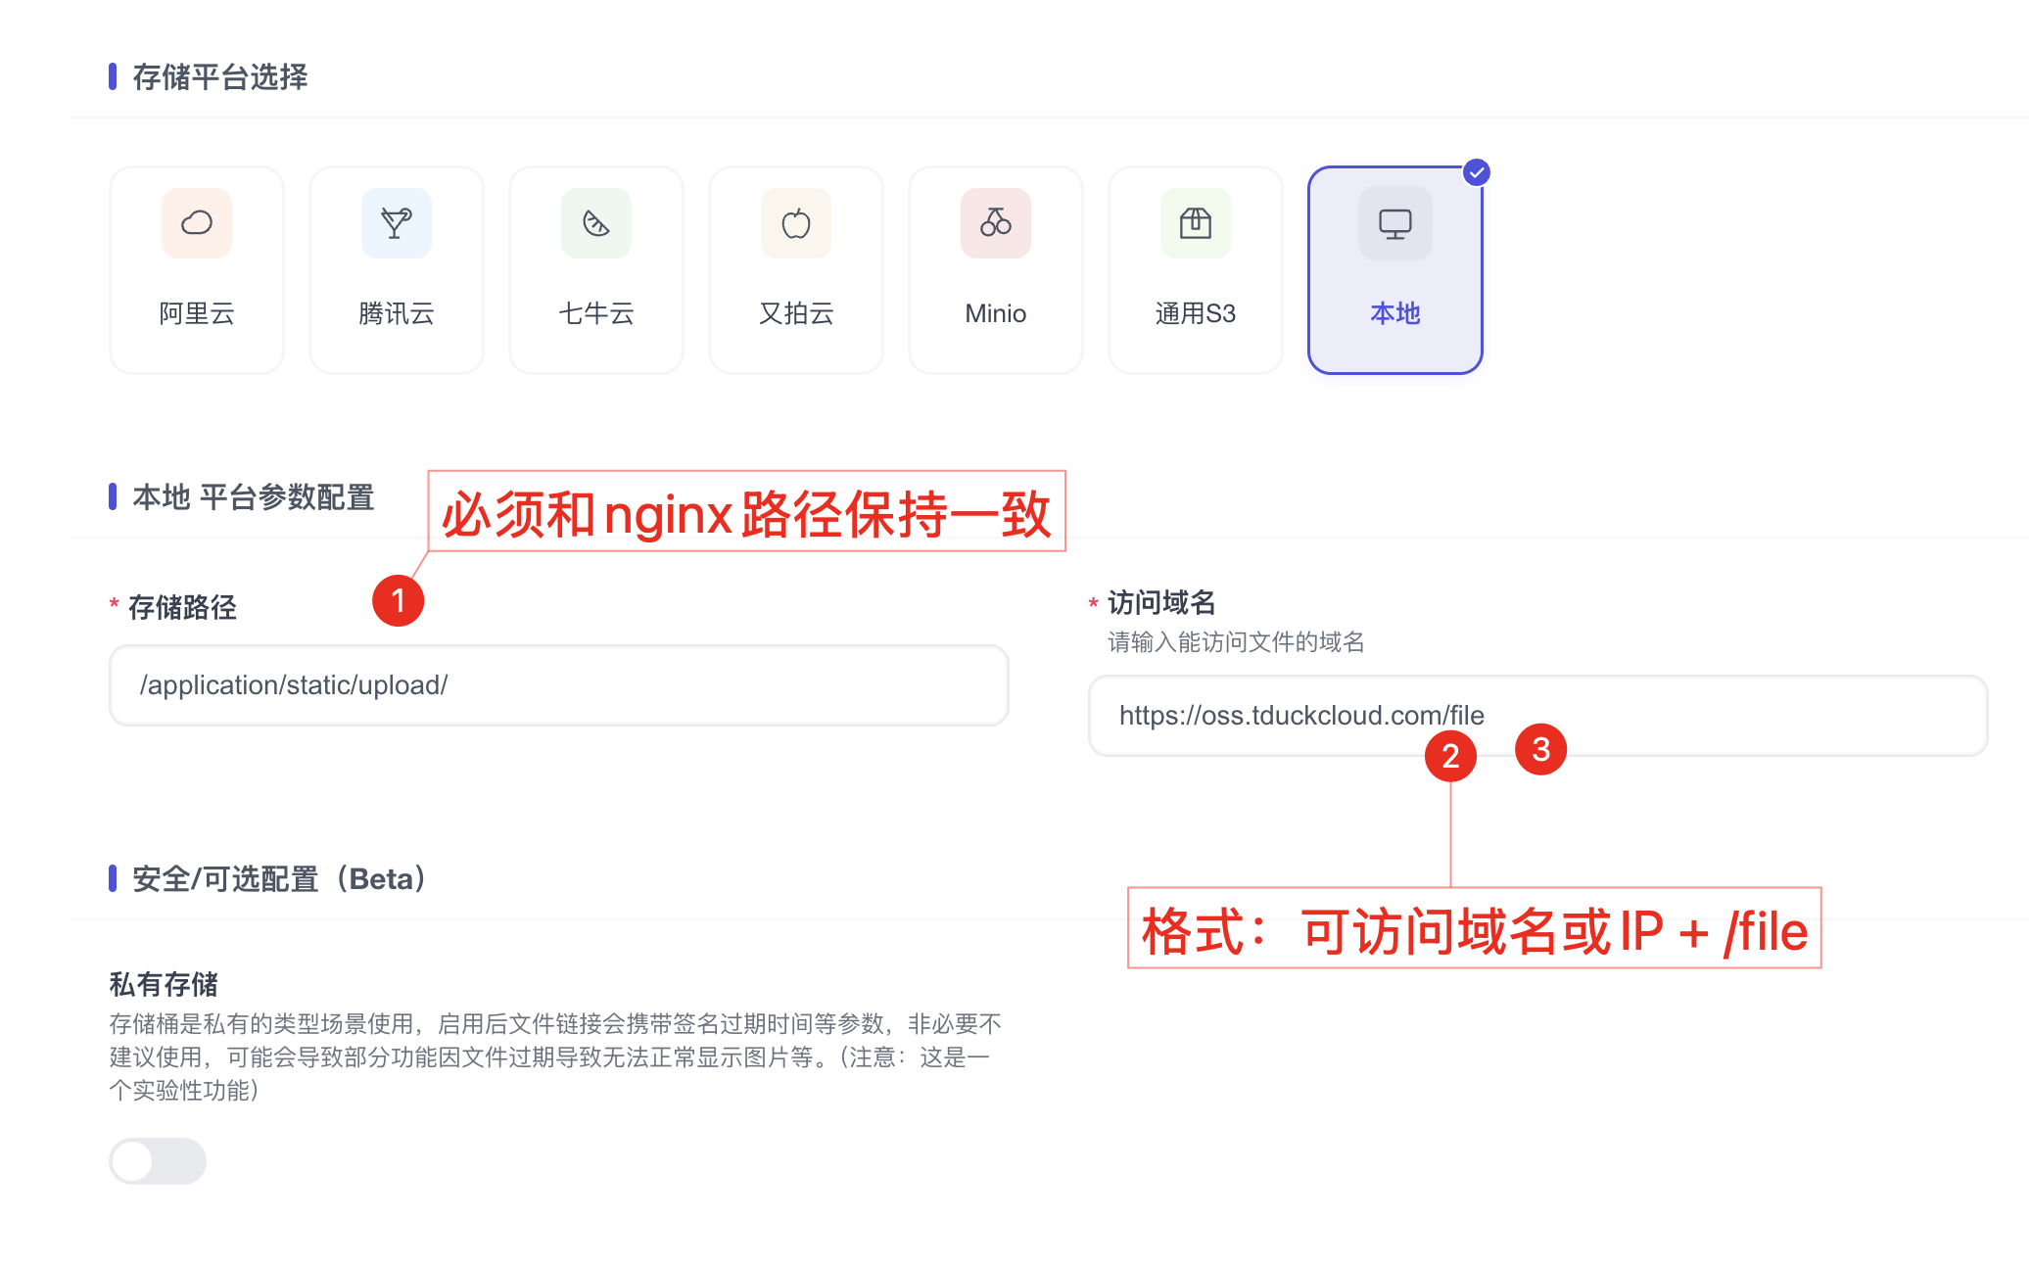2031x1267 pixels.
Task: Toggle the 私有存储 switch
Action: [x=158, y=1161]
